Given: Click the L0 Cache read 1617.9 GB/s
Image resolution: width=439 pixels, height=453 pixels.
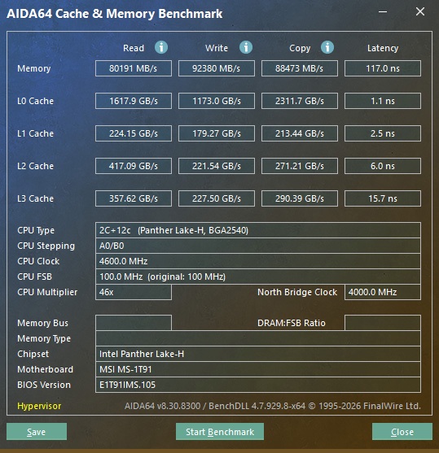Looking at the screenshot, I should click(134, 101).
